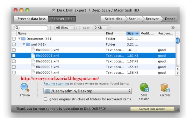Click the toolbar overflow double-chevron icon
Viewport: 186px width, 118px height.
pyautogui.click(x=173, y=28)
